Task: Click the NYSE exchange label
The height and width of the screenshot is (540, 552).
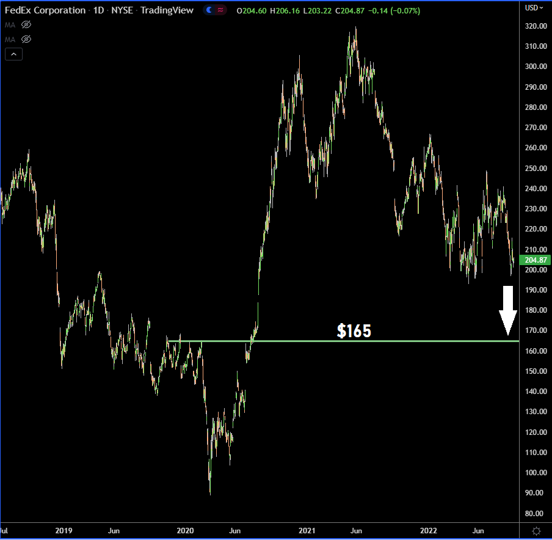Action: click(122, 10)
